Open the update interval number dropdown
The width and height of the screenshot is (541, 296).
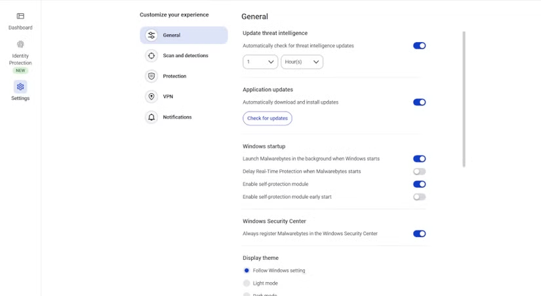(260, 62)
